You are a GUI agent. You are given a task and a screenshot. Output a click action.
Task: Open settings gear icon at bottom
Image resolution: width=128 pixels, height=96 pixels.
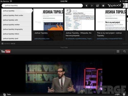coord(124,94)
